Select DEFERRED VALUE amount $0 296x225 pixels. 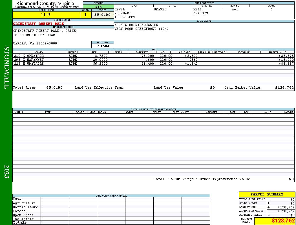coord(292,215)
